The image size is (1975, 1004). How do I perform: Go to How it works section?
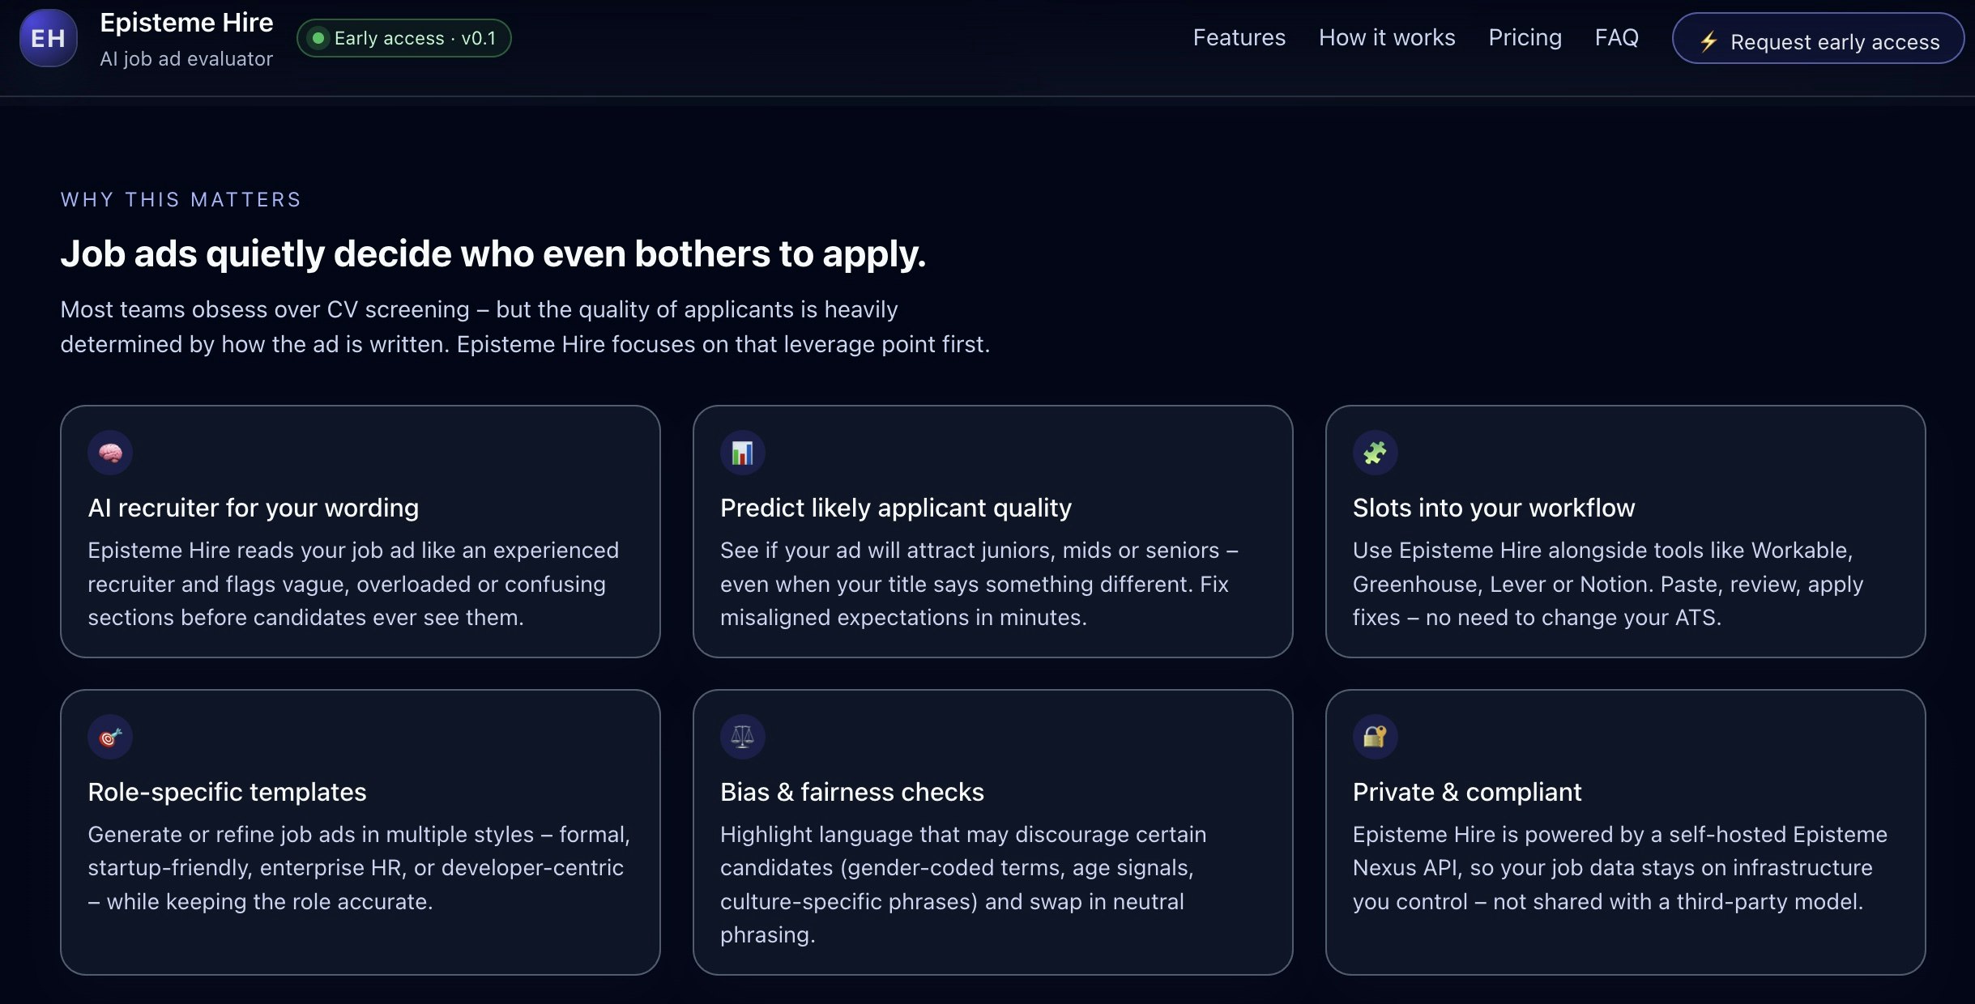tap(1386, 37)
